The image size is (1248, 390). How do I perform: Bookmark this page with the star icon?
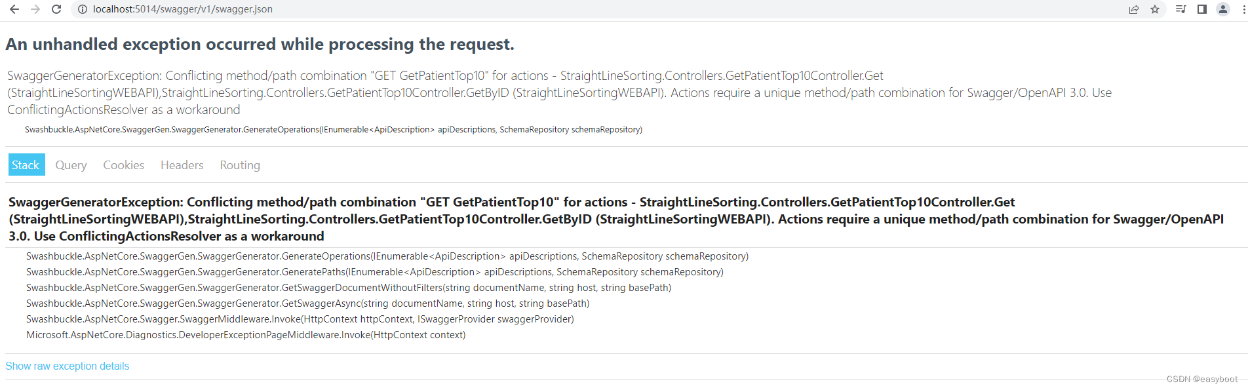(1155, 9)
